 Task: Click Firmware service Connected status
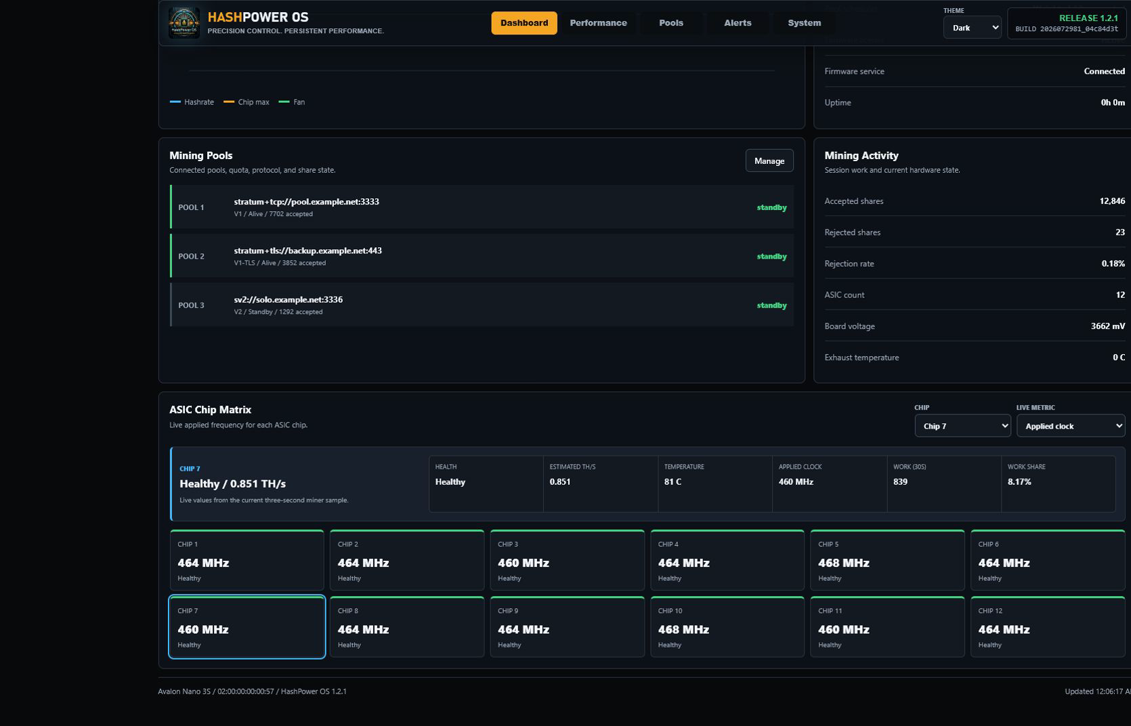click(1104, 71)
